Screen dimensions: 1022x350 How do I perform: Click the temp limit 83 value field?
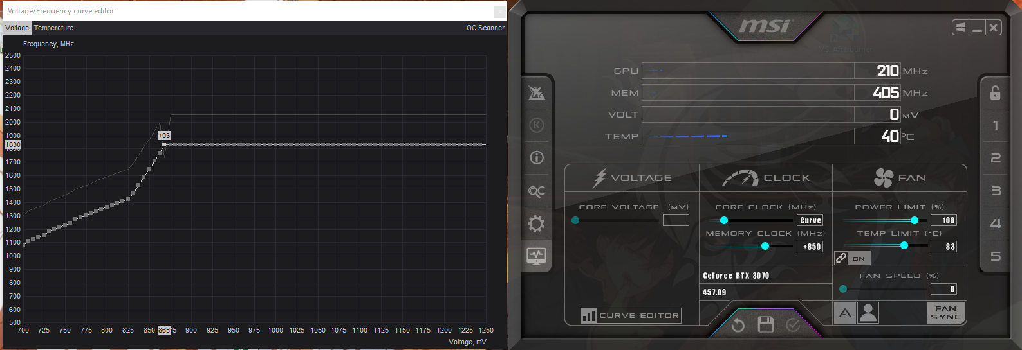[943, 247]
